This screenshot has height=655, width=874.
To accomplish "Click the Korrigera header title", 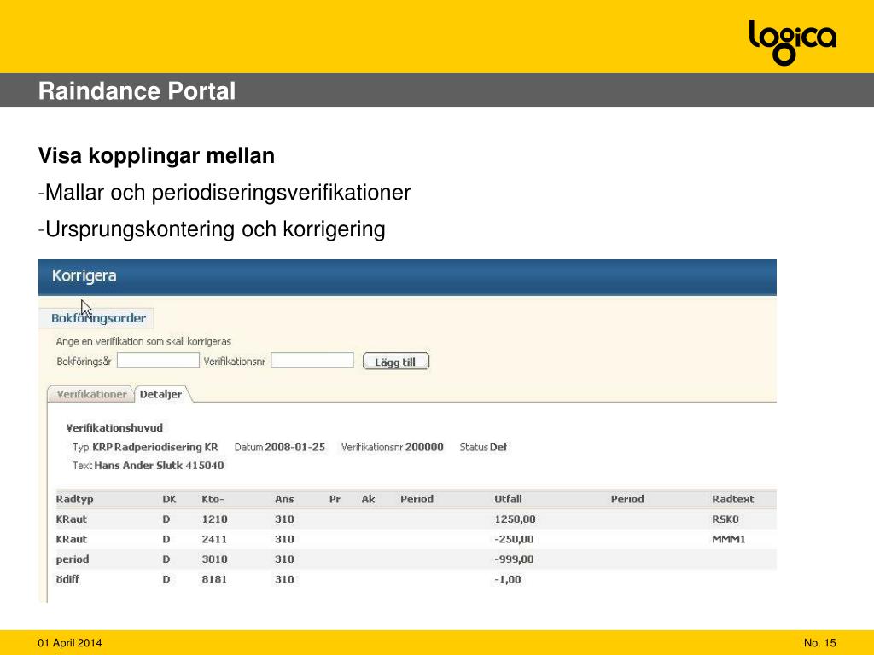I will 84,275.
